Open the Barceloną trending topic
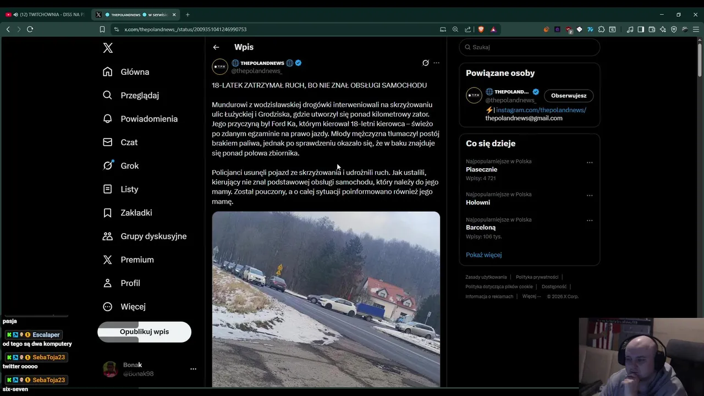 coord(481,227)
